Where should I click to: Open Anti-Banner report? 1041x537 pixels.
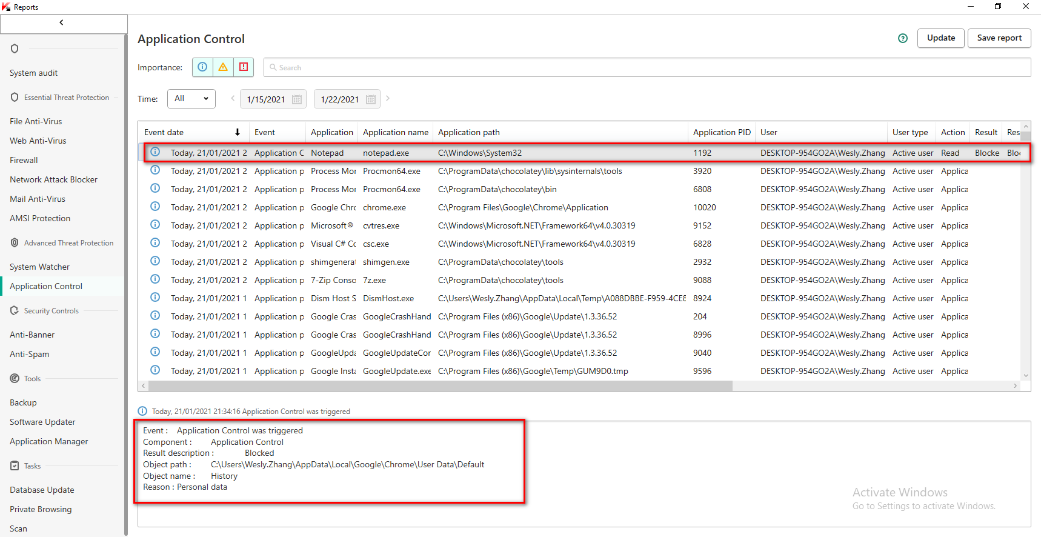tap(32, 335)
